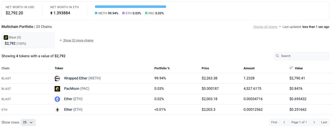Image resolution: width=333 pixels, height=128 pixels.
Task: Click the WETH 99.94% legend label
Action: (108, 13)
